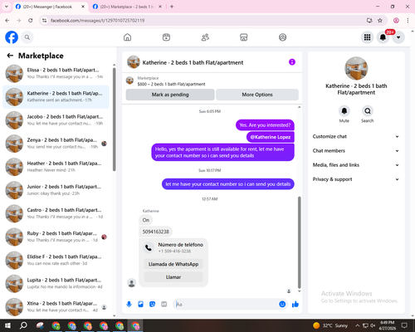Expand Chat members section
This screenshot has height=332, width=415.
pyautogui.click(x=356, y=151)
